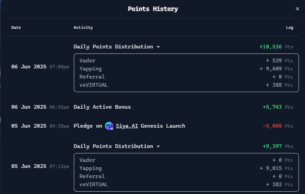
Task: Open the Siya.AI link
Action: coord(127,126)
